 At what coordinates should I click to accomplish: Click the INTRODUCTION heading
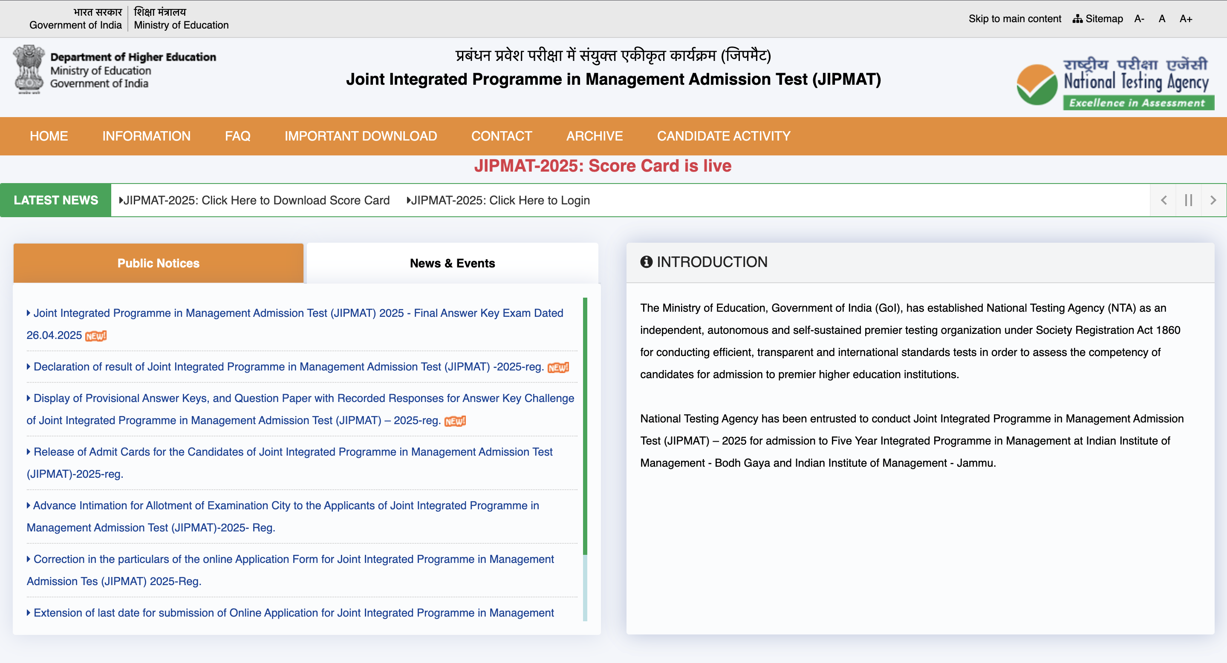[x=712, y=262]
